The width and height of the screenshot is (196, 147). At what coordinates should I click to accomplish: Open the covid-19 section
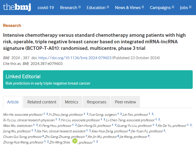[x=46, y=8]
